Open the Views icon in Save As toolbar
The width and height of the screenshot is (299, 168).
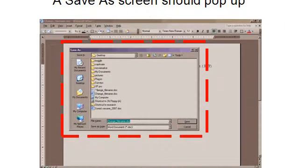[170, 55]
